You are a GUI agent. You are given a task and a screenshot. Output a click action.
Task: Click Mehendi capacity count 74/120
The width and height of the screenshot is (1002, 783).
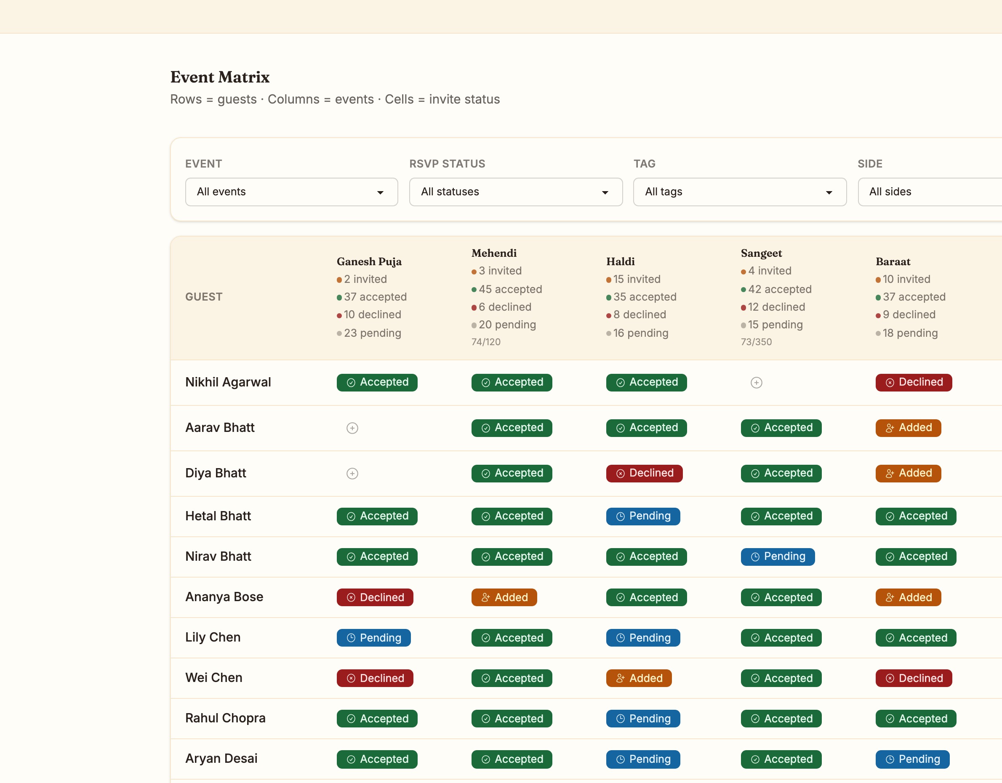tap(486, 342)
